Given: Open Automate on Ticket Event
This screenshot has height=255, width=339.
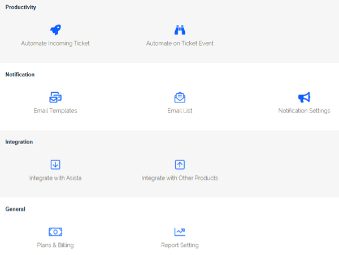Looking at the screenshot, I should (x=180, y=44).
